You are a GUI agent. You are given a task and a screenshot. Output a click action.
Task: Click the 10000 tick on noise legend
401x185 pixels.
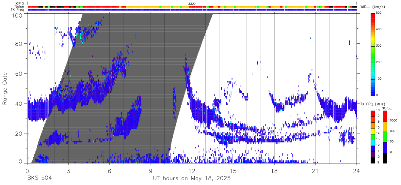(x=393, y=120)
